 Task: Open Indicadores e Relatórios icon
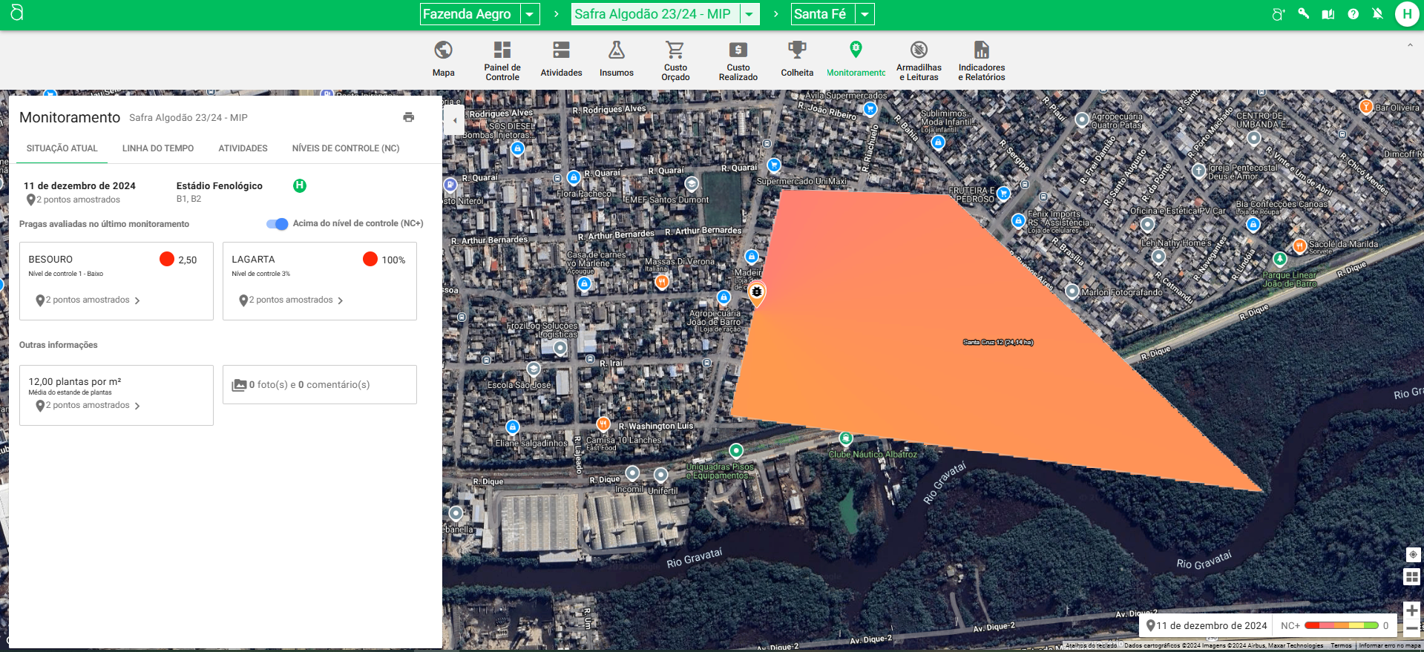(981, 50)
